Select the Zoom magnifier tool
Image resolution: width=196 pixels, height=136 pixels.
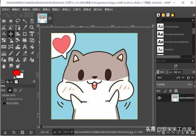32,28
